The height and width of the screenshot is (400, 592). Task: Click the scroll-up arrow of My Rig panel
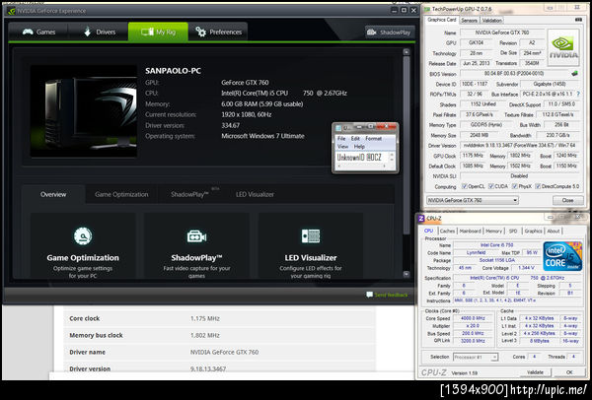[407, 52]
